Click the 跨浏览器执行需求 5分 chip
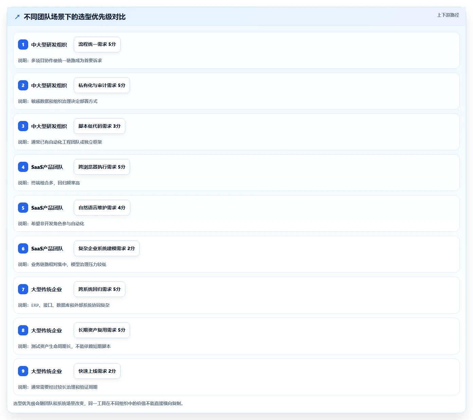Screen dimensions: 473x420 coord(102,167)
